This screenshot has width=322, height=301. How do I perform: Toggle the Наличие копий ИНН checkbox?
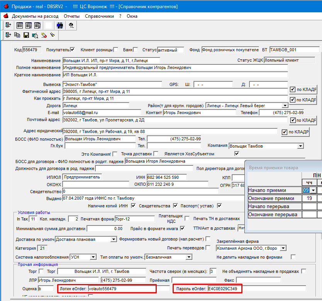133,206
